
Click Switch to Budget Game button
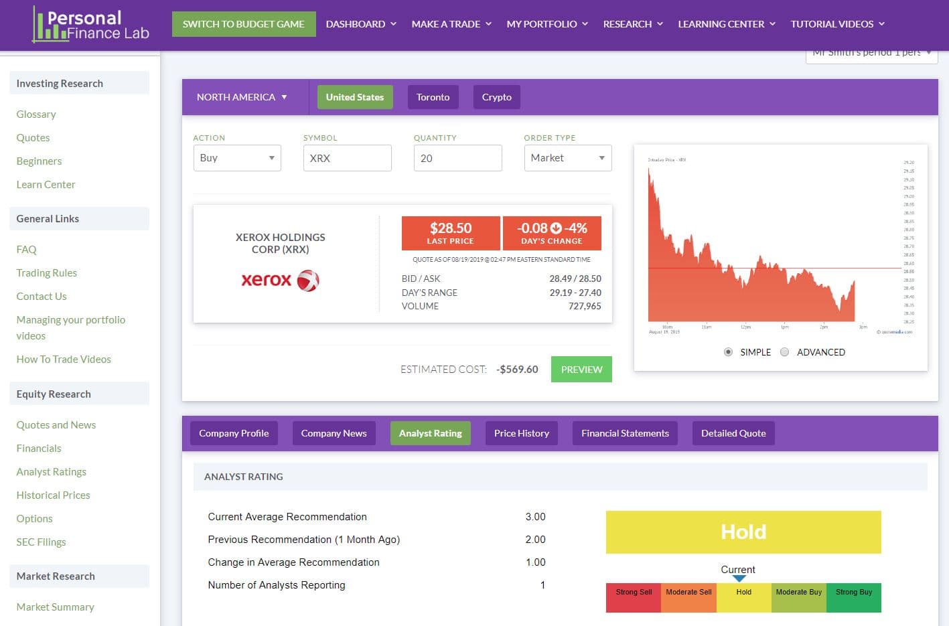pos(244,24)
